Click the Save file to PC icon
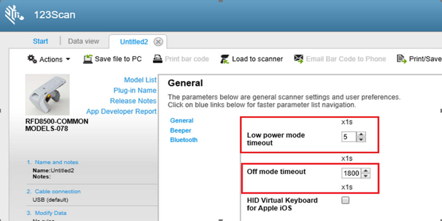The height and width of the screenshot is (221, 442). 88,59
